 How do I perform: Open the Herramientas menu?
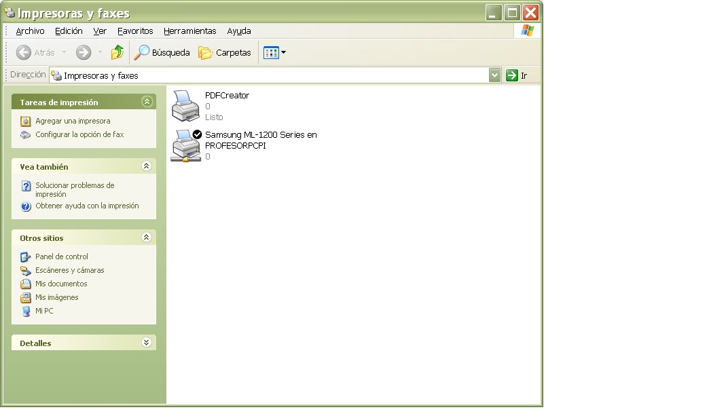(190, 31)
